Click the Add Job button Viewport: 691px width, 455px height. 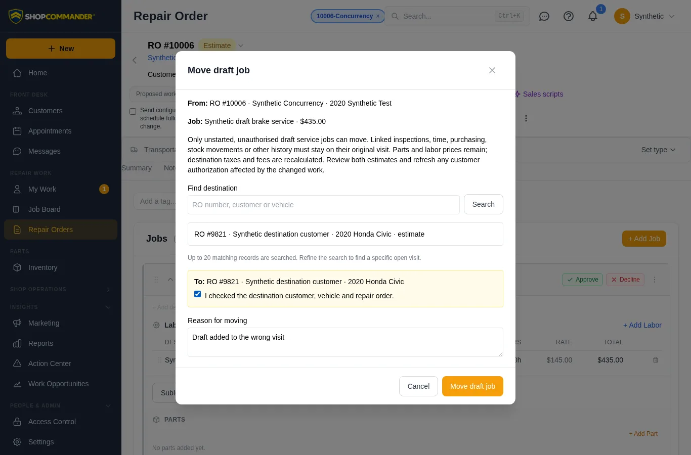pyautogui.click(x=644, y=239)
